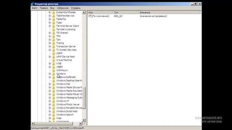Click the TermServLicensing folder icon

(54, 29)
